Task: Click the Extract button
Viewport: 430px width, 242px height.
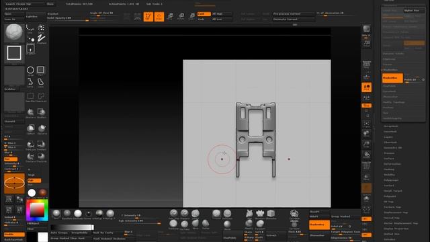Action: pos(276,235)
